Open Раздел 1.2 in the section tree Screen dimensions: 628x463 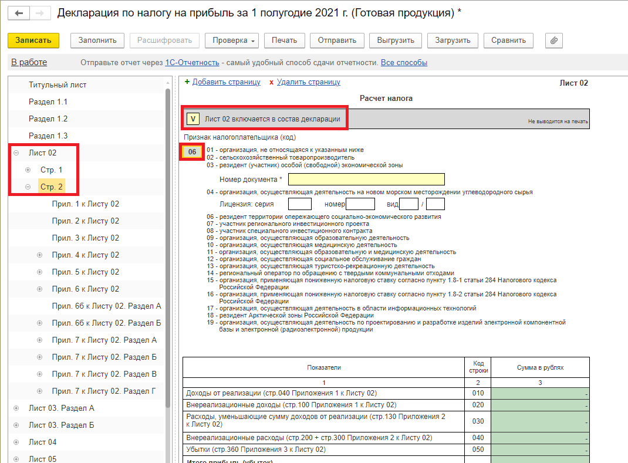[48, 119]
